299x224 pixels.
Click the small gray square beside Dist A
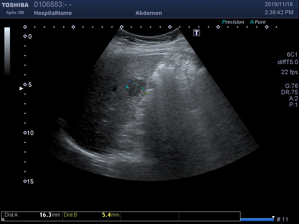pos(3,220)
